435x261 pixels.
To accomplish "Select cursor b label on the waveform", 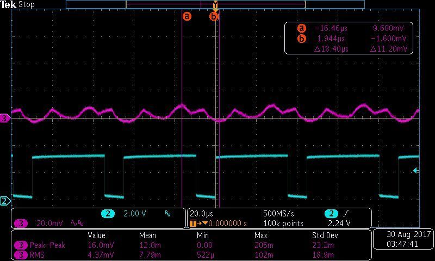I will [214, 17].
